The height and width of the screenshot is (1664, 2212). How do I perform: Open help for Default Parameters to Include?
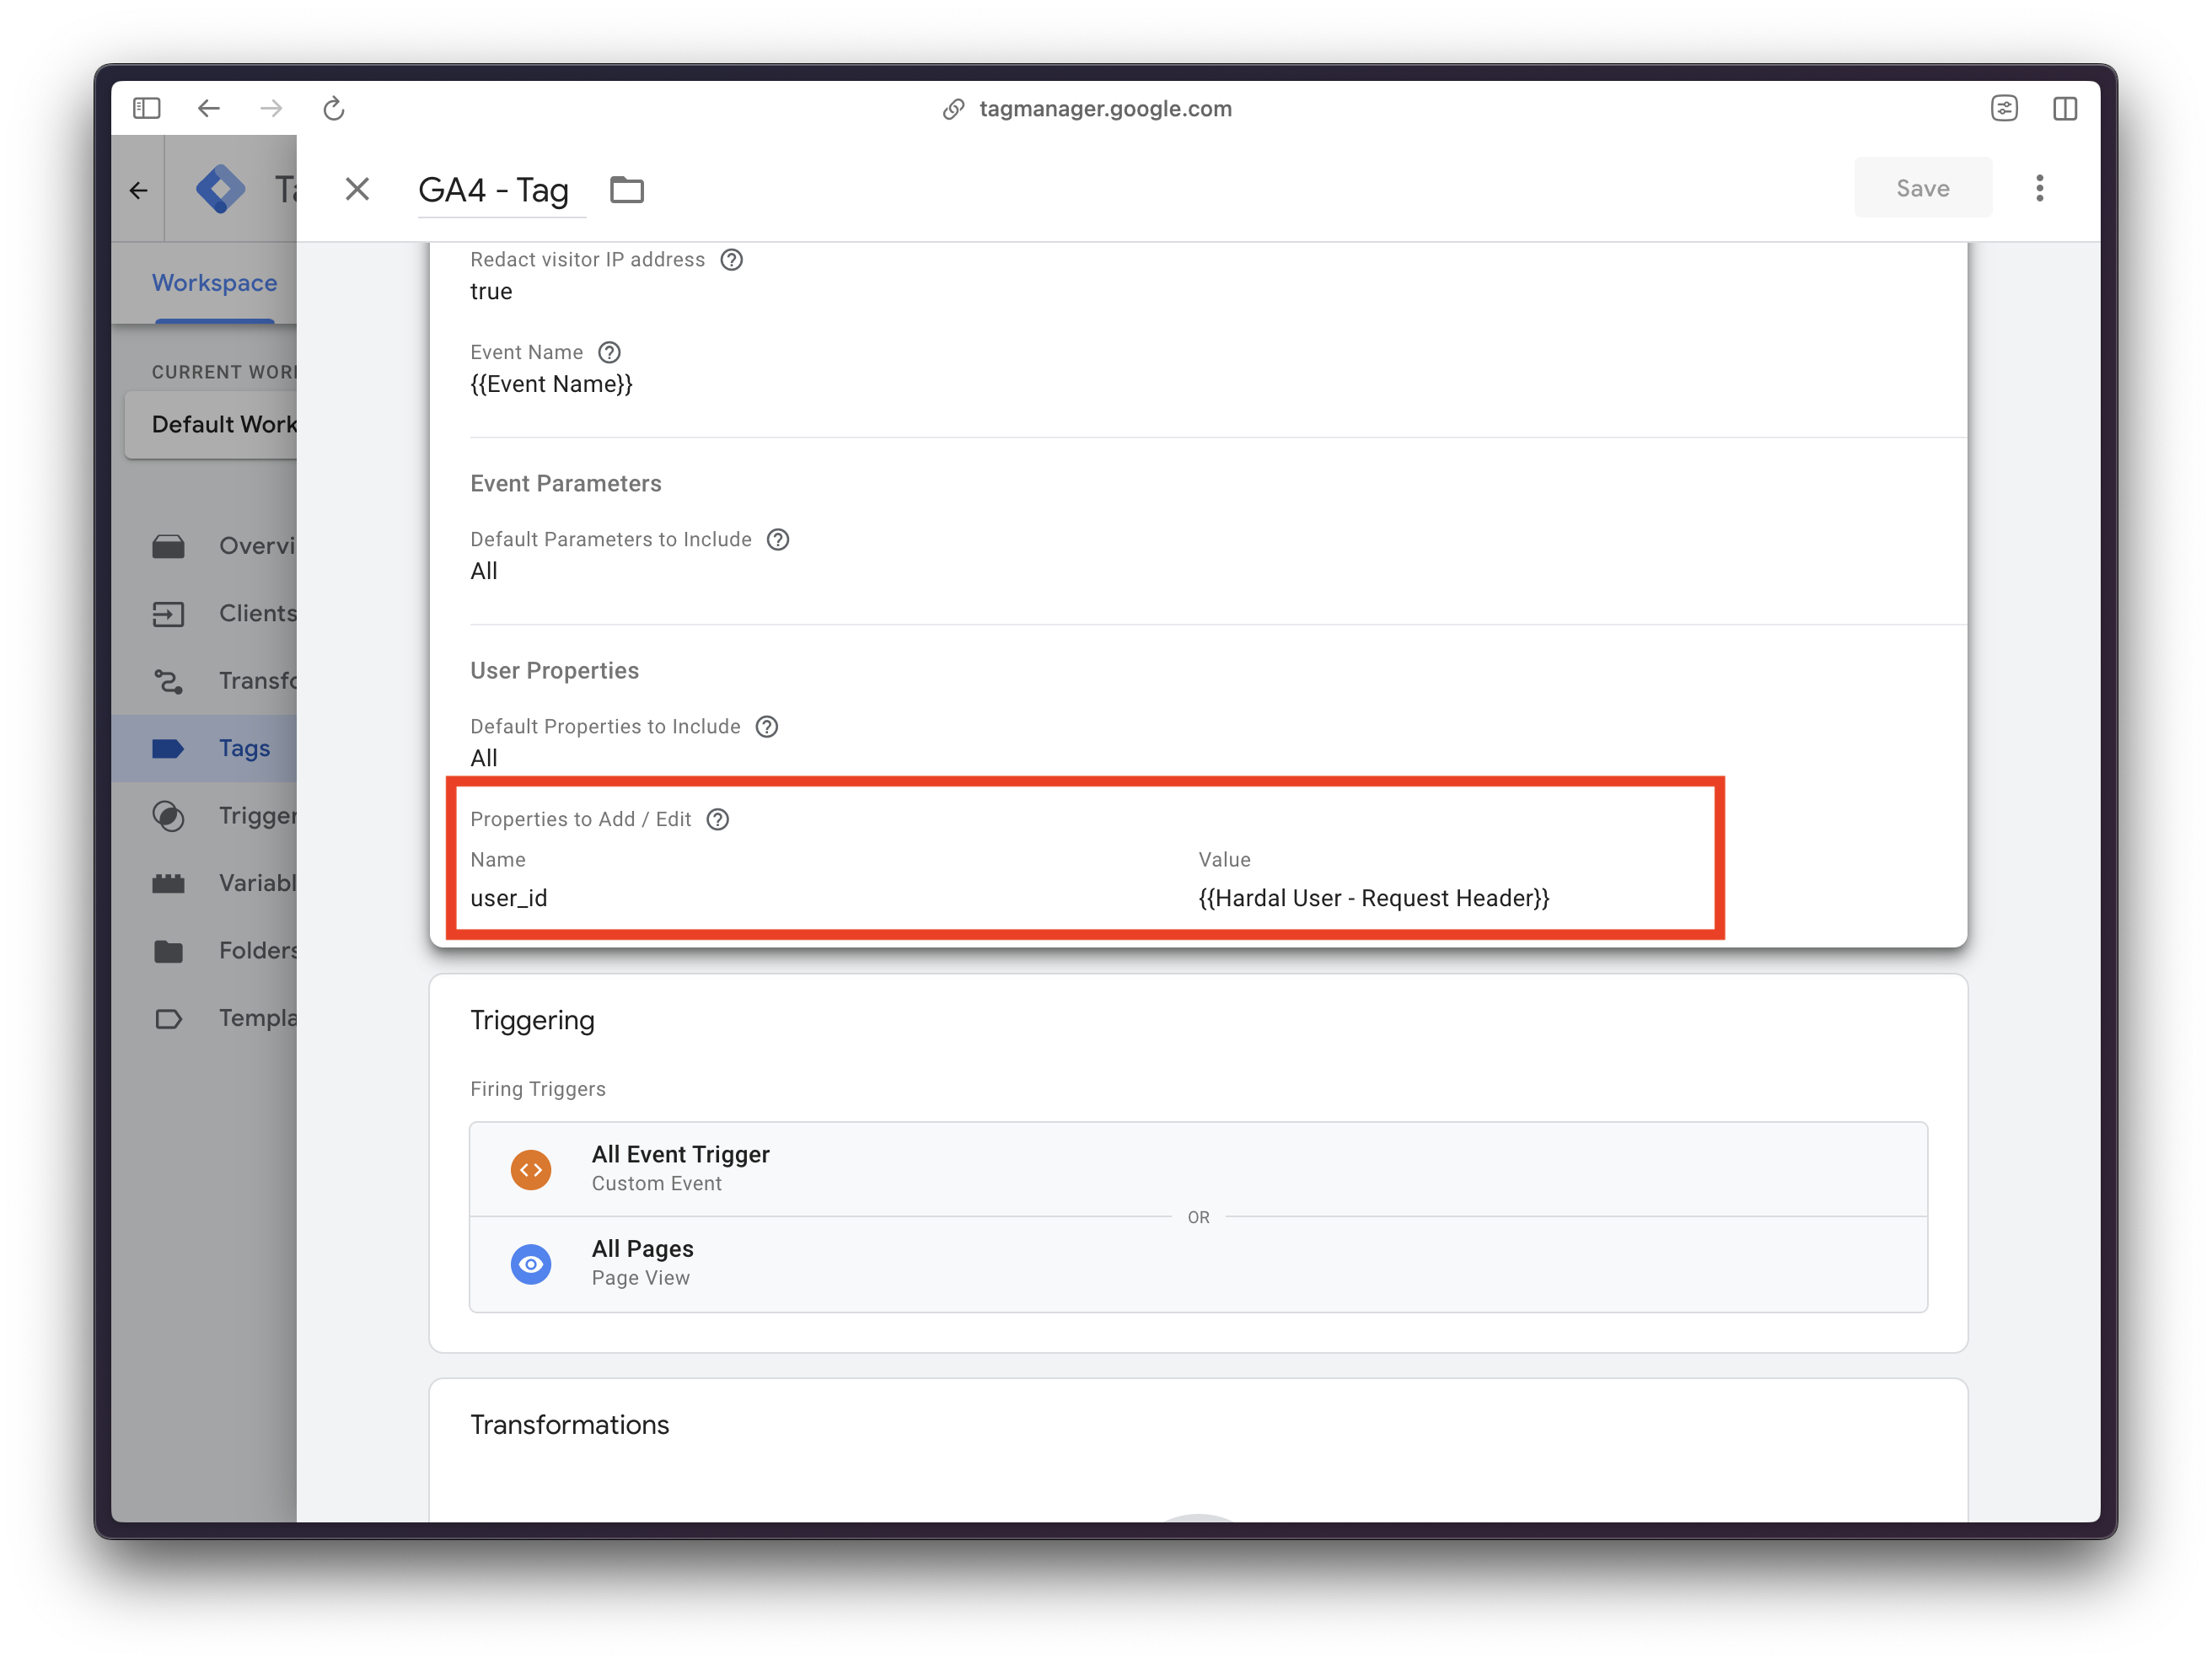pos(778,540)
